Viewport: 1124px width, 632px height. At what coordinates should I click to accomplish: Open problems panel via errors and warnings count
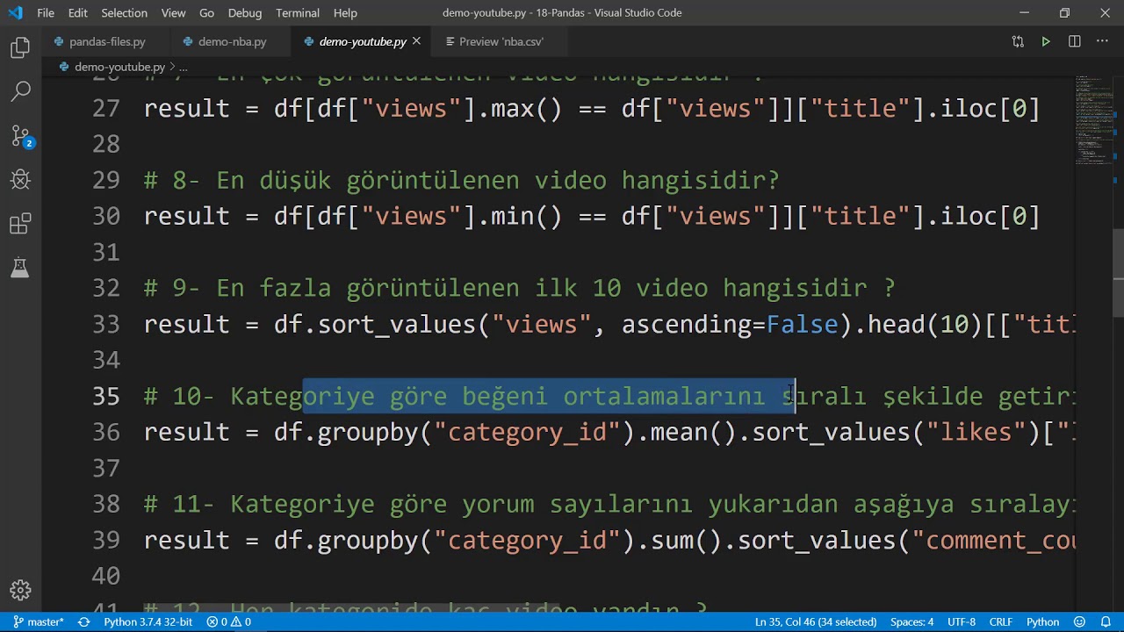(229, 621)
